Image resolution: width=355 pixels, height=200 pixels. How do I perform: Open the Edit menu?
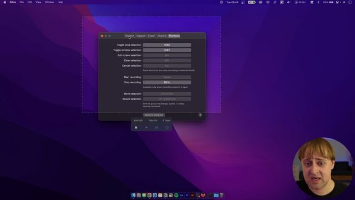29,2
